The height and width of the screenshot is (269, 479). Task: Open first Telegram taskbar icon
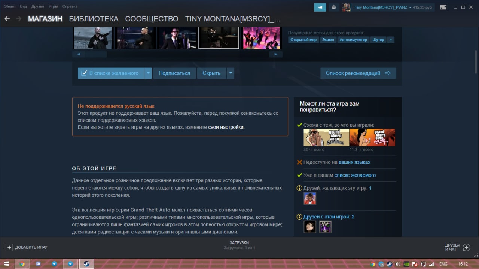tap(54, 264)
